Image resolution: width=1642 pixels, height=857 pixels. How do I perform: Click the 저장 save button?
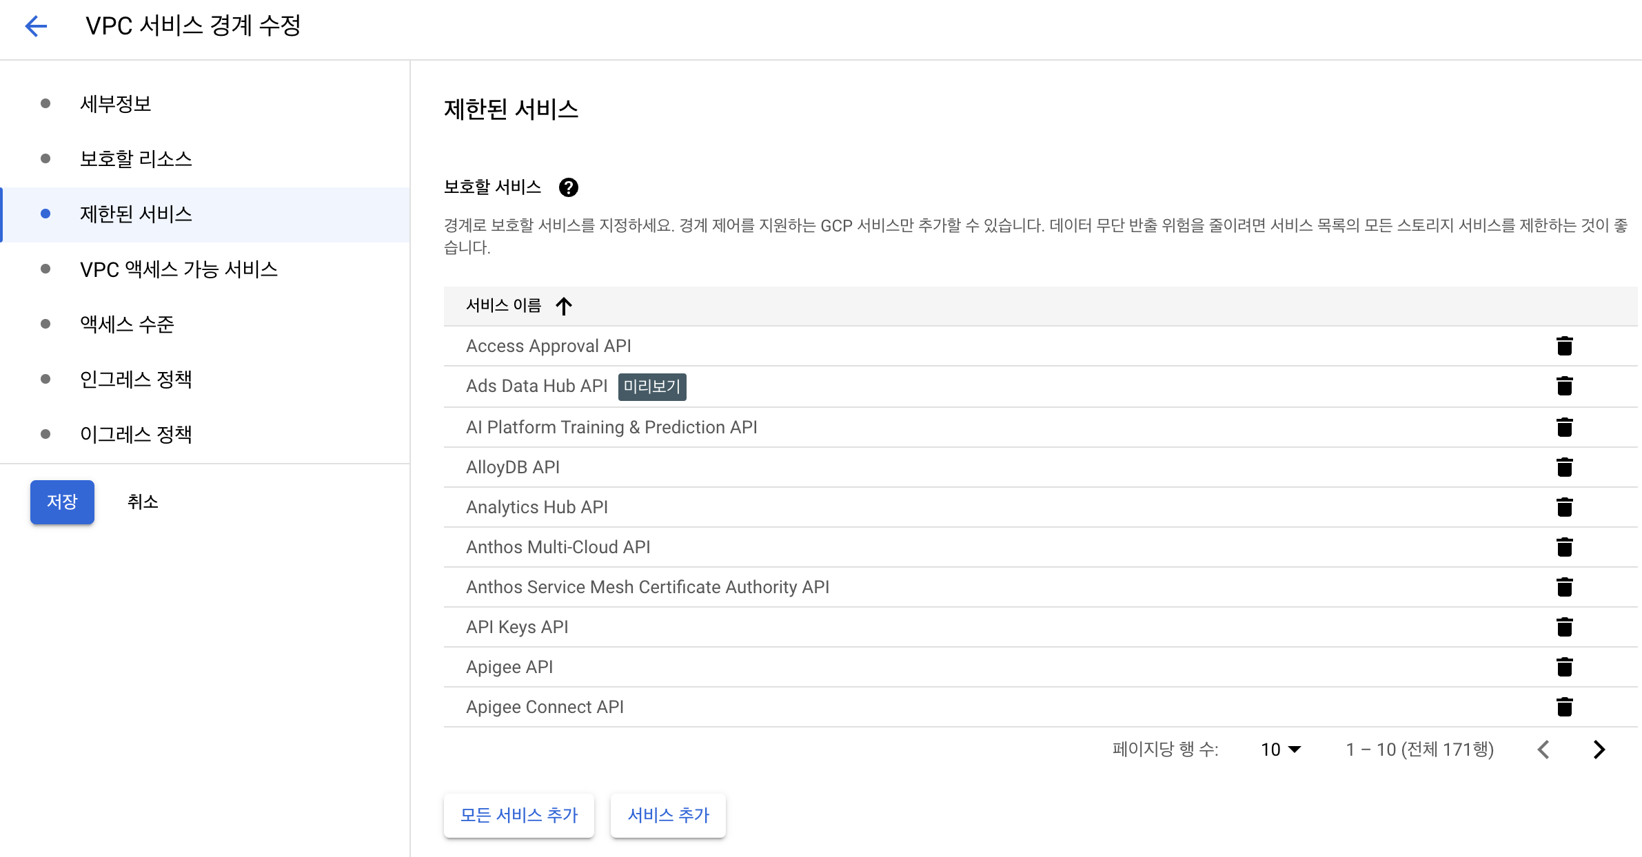click(62, 502)
